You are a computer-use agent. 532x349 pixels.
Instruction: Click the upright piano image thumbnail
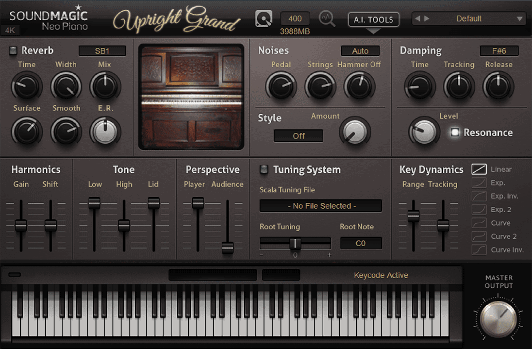191,97
